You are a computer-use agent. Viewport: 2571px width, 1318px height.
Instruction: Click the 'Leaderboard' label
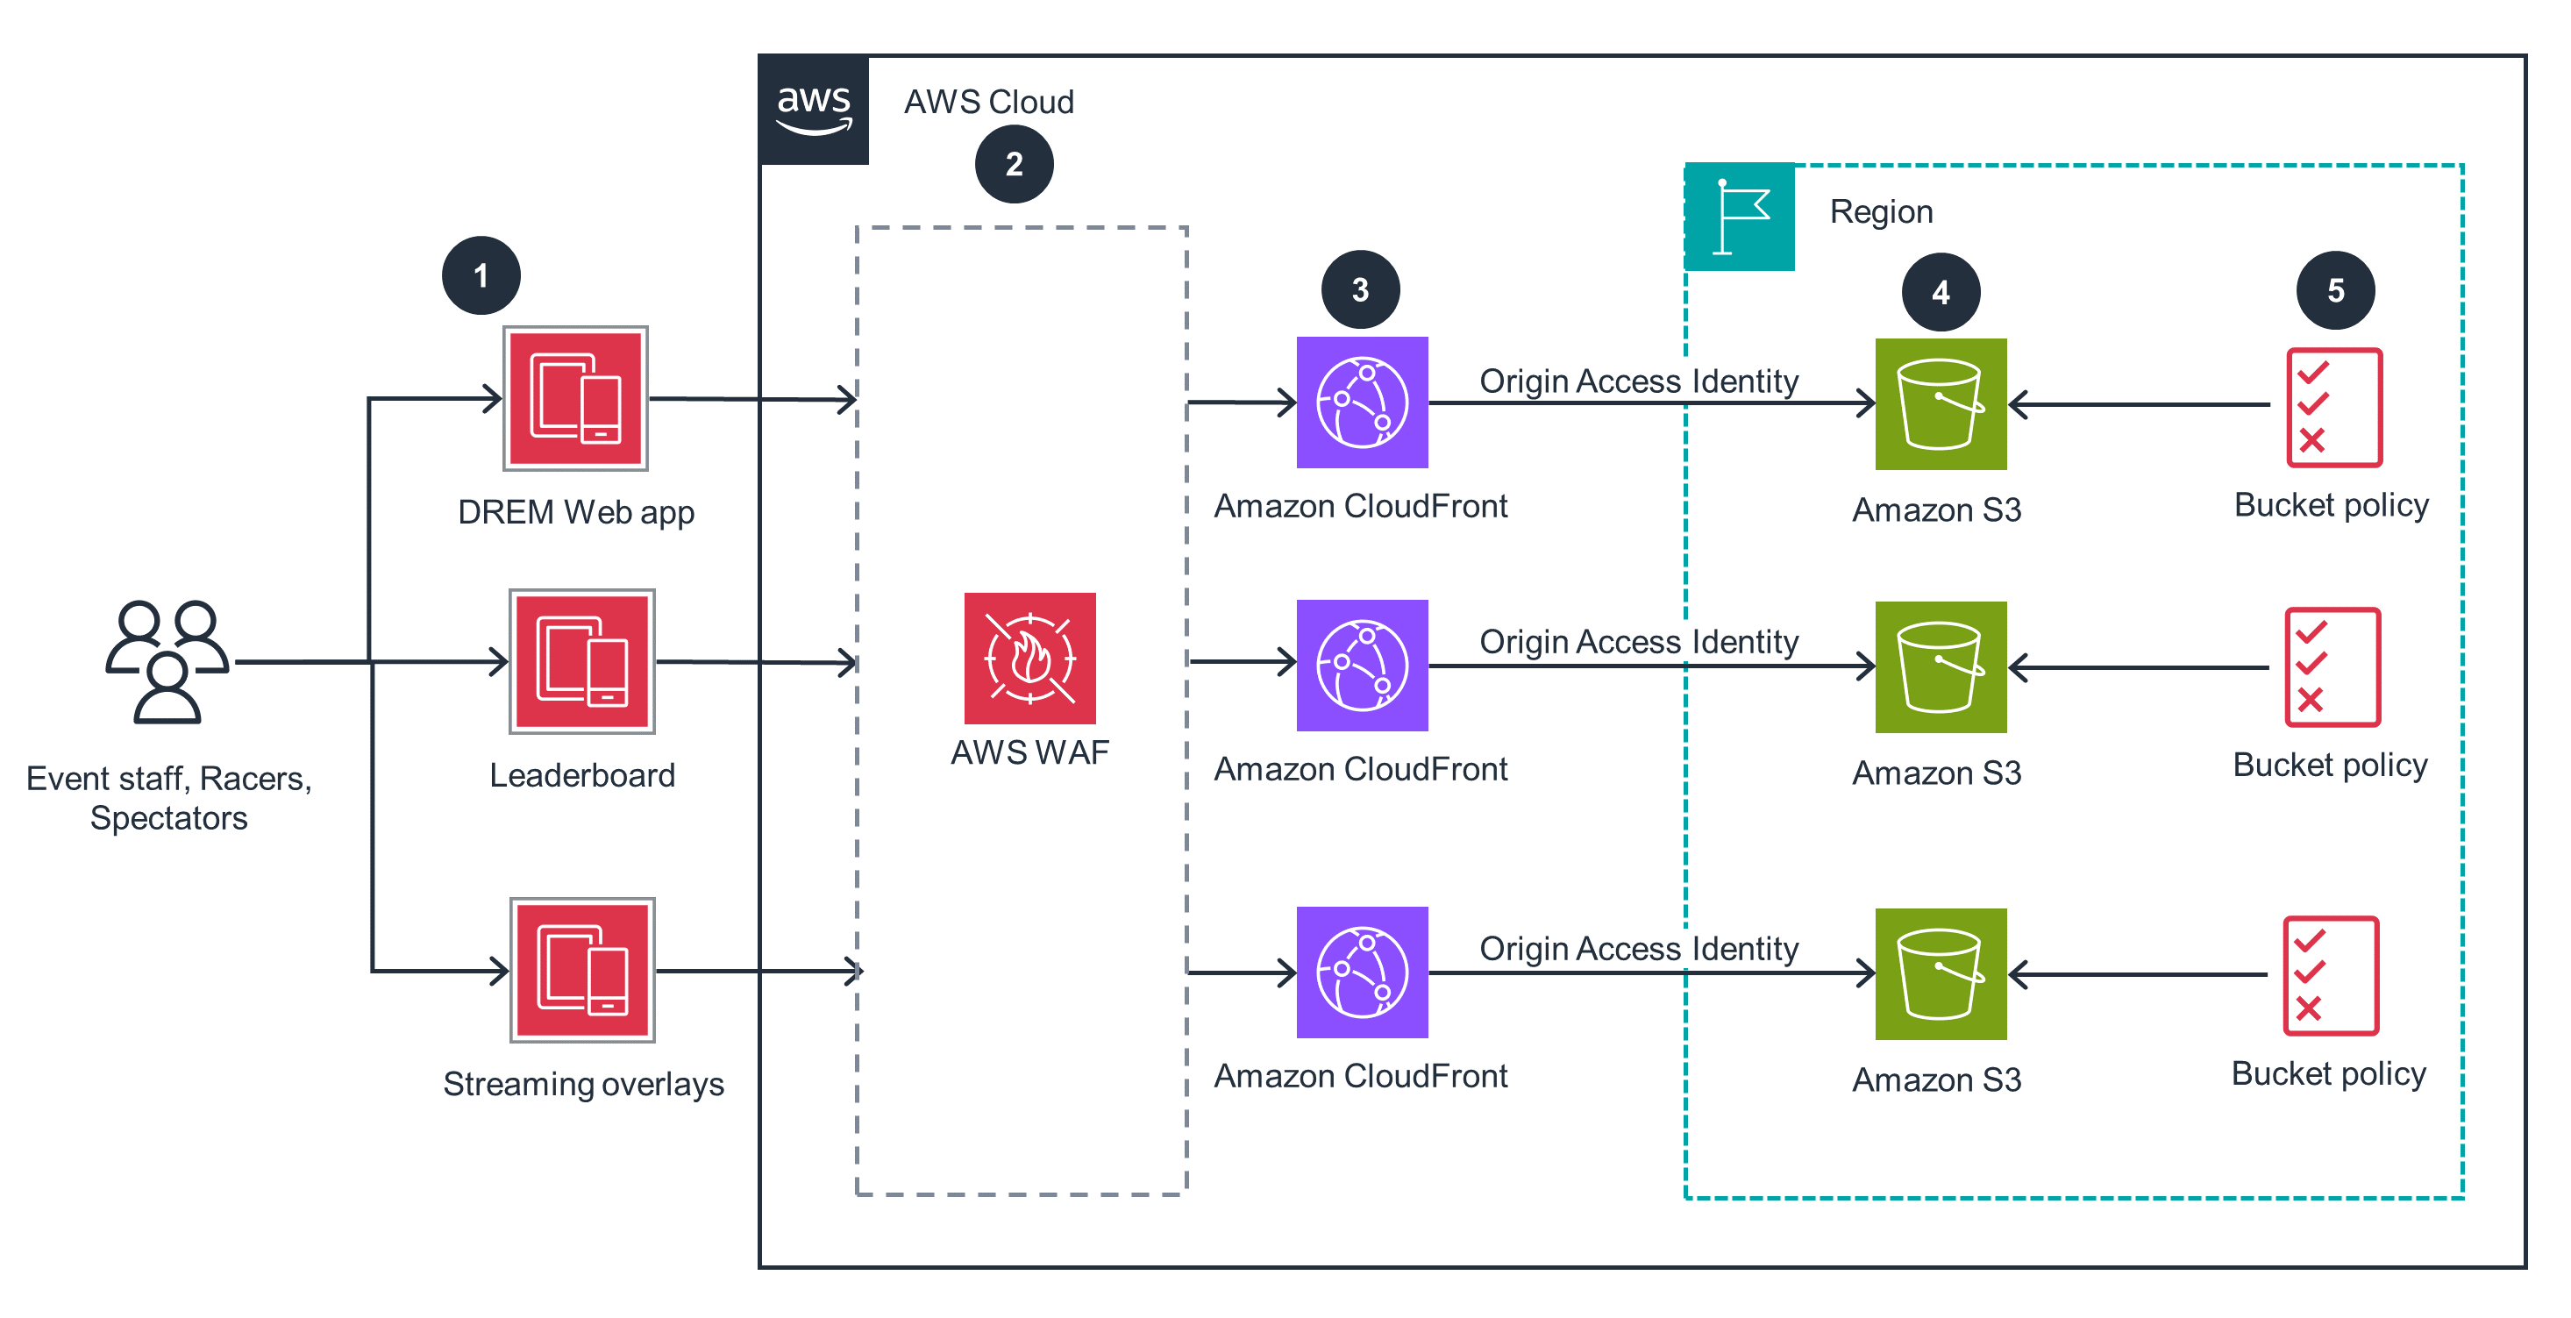pyautogui.click(x=582, y=775)
